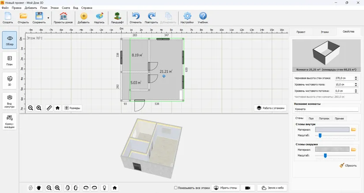
Task: Adjust Стены внутри Масштаб slider
Action: pyautogui.click(x=320, y=135)
